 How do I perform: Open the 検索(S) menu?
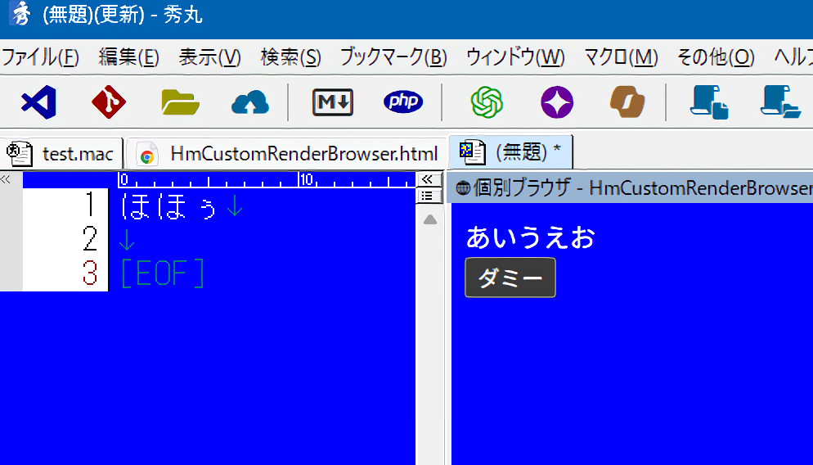[x=290, y=57]
